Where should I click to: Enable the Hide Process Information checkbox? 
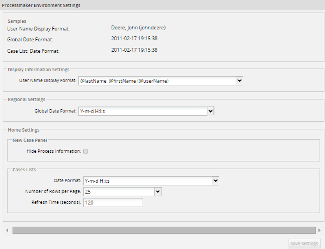(x=85, y=151)
